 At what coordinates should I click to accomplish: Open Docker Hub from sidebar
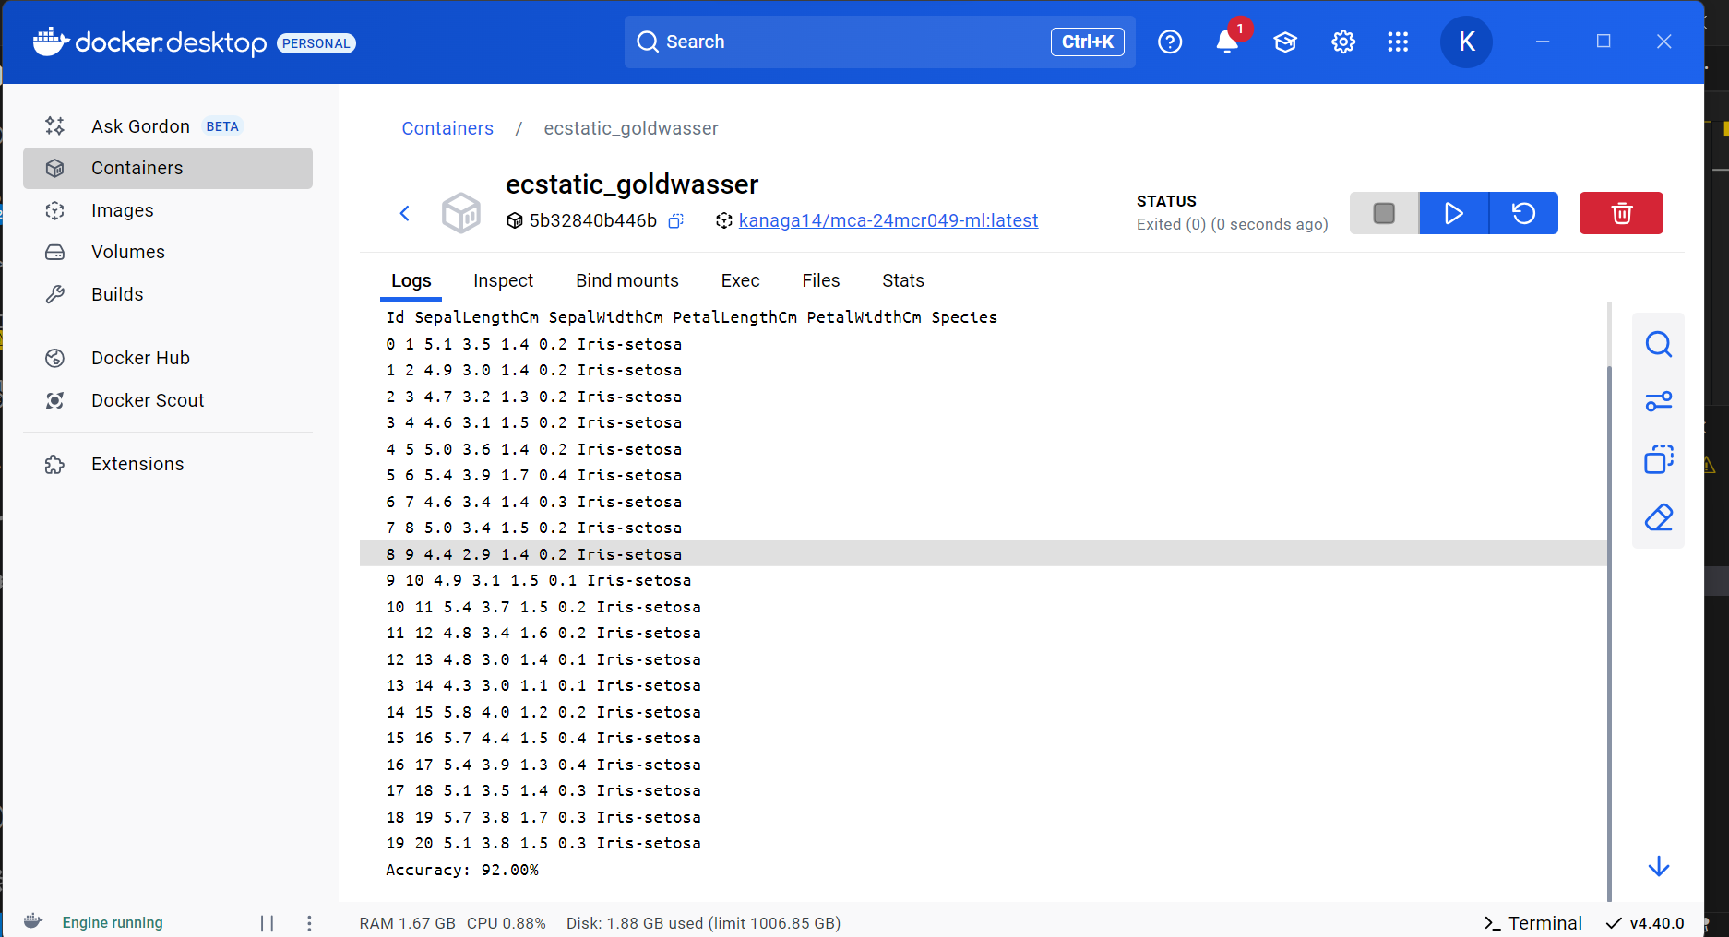[167, 358]
